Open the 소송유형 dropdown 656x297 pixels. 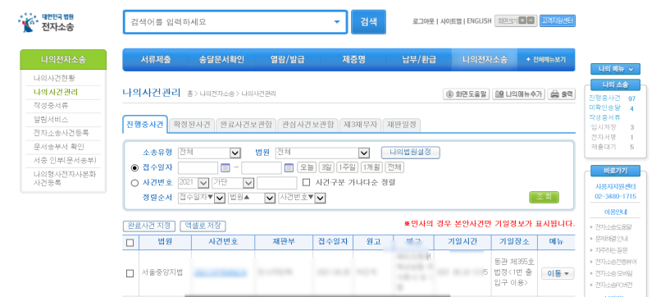point(209,153)
